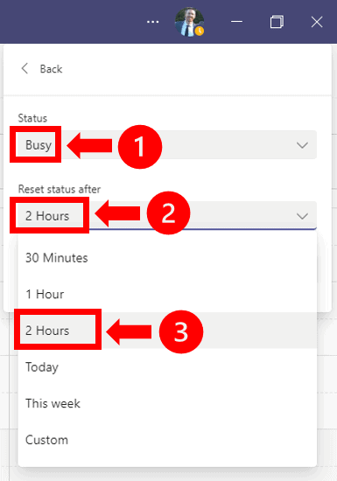
Task: Pick the highlighted 2 Hours list option
Action: [167, 331]
